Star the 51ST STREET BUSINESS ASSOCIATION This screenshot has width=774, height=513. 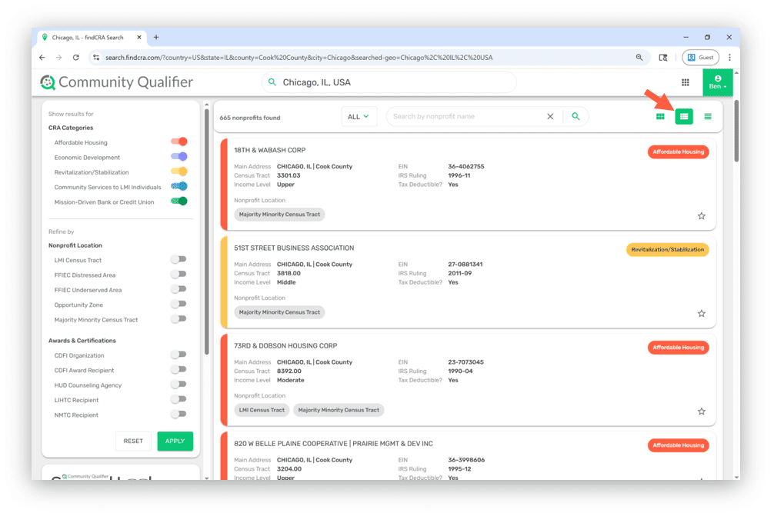(x=702, y=314)
